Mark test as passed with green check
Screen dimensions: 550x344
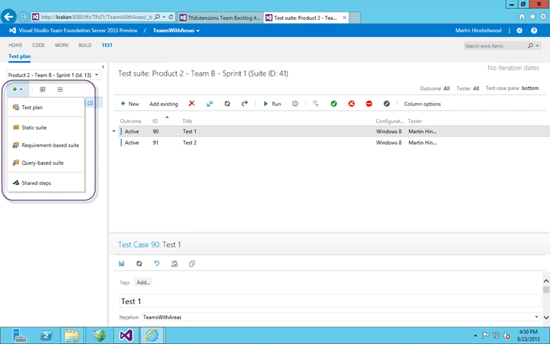(x=333, y=104)
